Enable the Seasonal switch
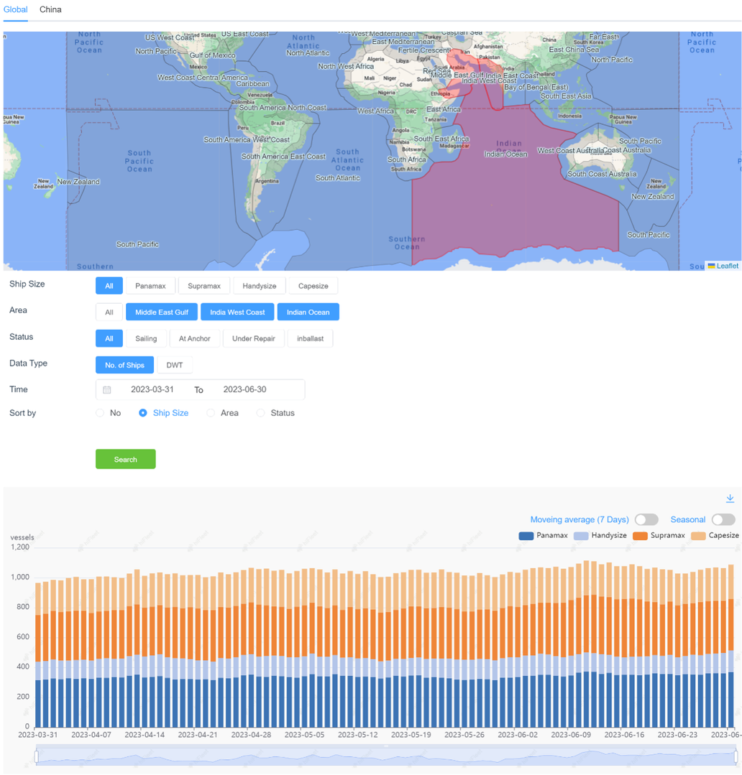This screenshot has width=742, height=775. pos(723,519)
